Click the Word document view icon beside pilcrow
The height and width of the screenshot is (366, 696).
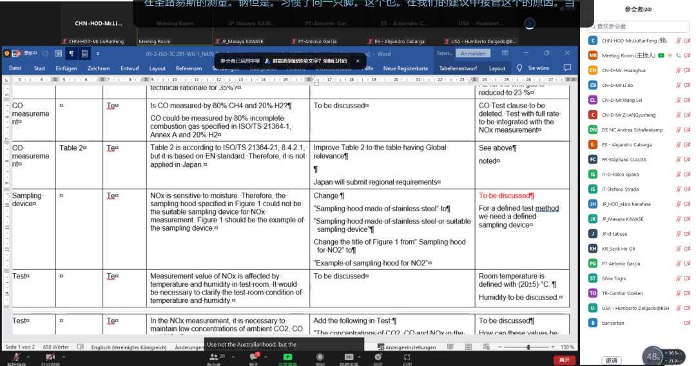point(84,53)
